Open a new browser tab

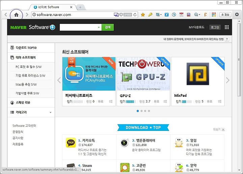[80, 7]
